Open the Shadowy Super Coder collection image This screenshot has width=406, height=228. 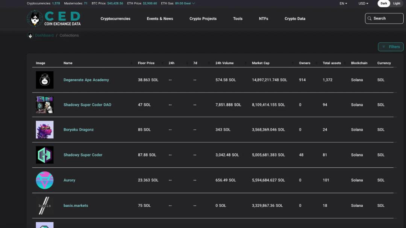point(44,155)
